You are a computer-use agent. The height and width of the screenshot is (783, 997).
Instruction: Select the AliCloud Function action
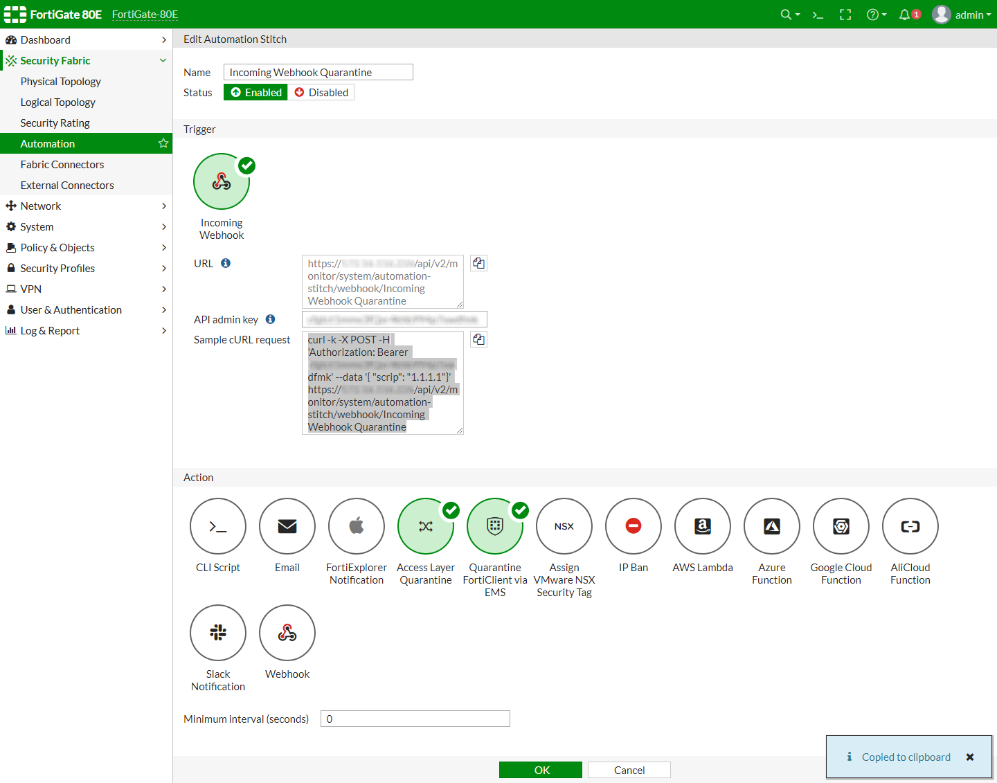(x=910, y=526)
